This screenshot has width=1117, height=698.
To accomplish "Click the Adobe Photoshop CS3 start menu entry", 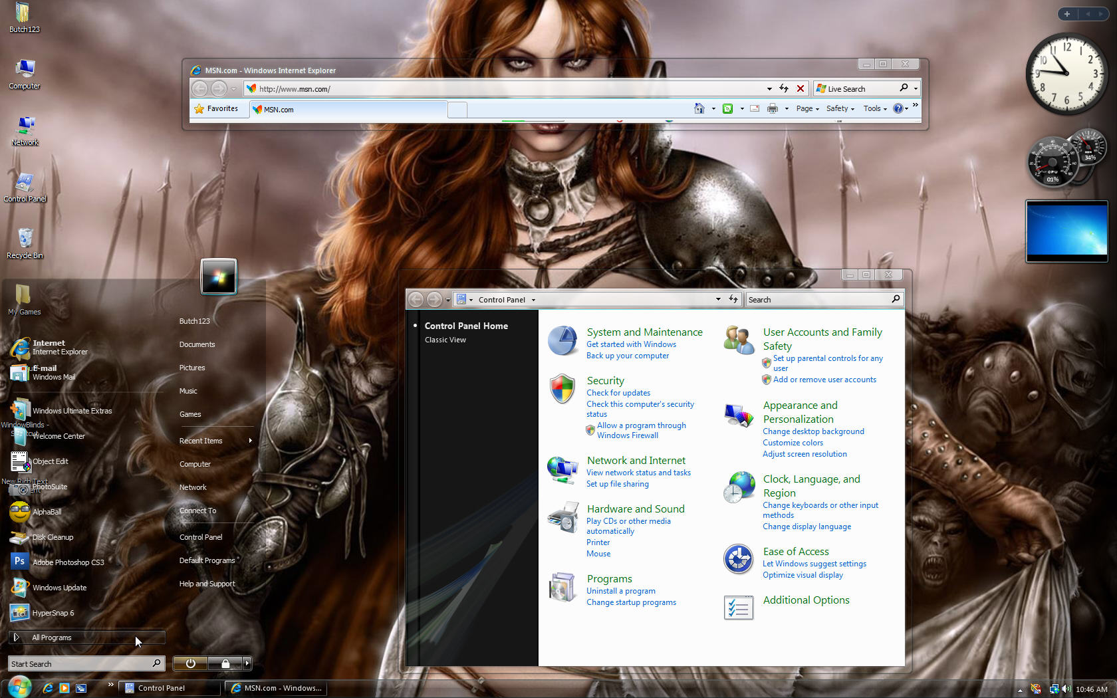I will click(58, 562).
